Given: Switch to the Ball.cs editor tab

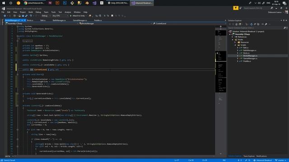Looking at the screenshot, I should [x=43, y=20].
